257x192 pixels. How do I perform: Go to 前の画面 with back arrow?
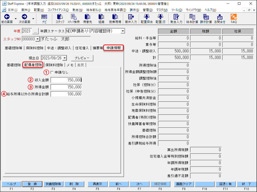[x=7, y=19]
